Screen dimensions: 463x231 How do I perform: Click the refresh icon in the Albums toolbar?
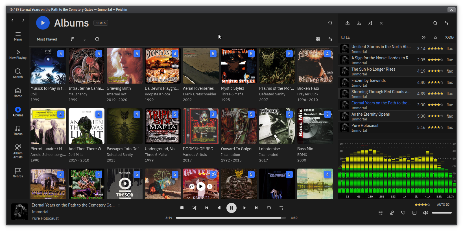[97, 39]
